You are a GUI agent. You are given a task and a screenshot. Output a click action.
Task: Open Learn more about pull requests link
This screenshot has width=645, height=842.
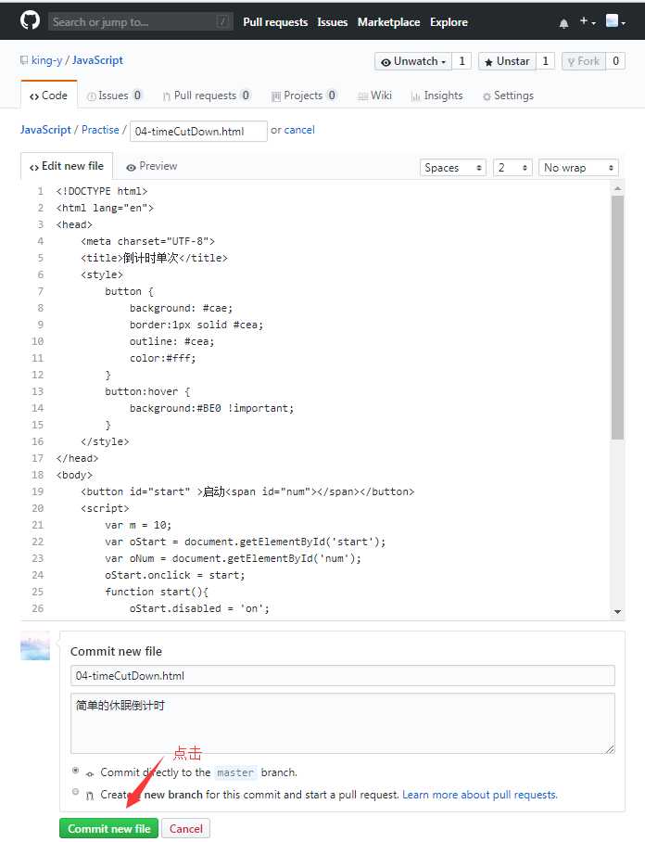pyautogui.click(x=480, y=795)
